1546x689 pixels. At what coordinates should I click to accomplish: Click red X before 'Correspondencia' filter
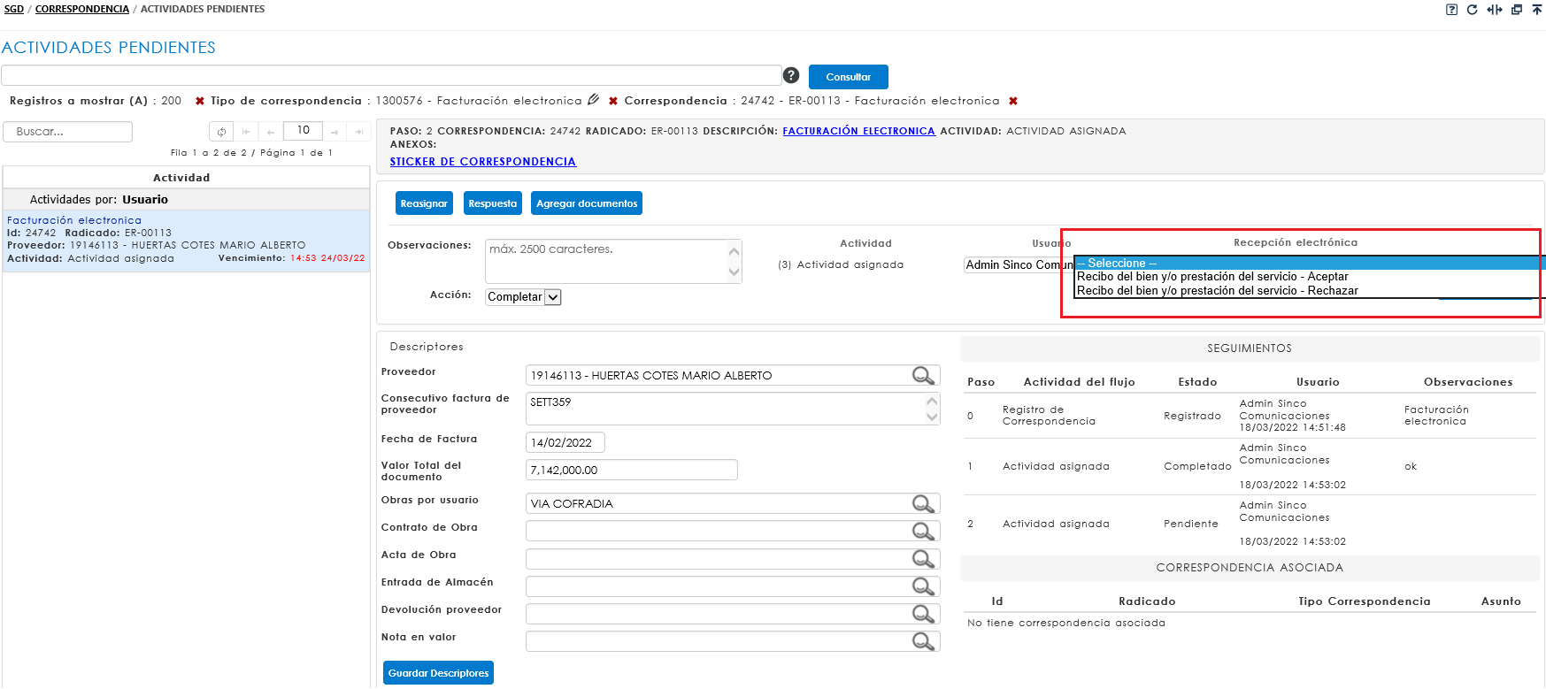[613, 101]
